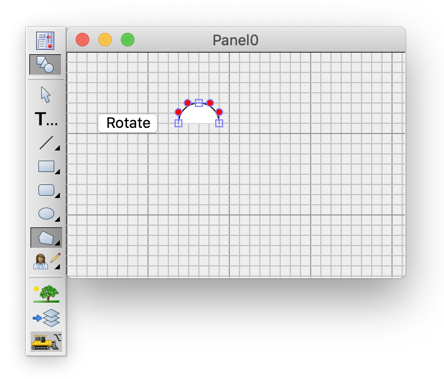This screenshot has width=444, height=379.
Task: Click the top-center square handle on the shape
Action: [x=199, y=102]
